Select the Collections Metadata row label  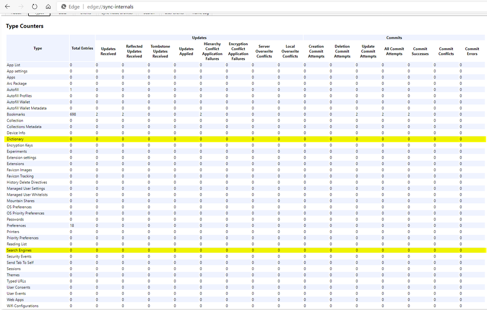pyautogui.click(x=24, y=127)
